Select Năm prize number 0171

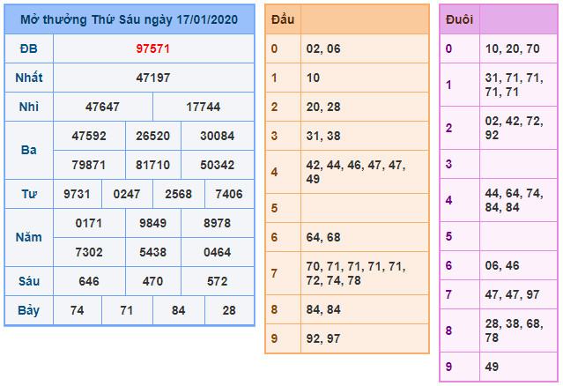coord(89,223)
